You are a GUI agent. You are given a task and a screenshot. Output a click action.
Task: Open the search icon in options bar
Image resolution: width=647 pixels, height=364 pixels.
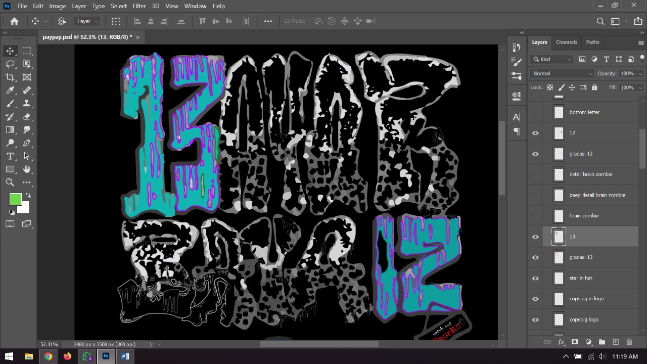click(x=600, y=21)
